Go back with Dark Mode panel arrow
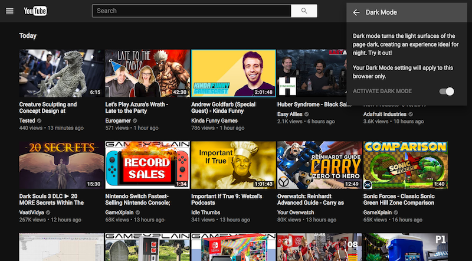Viewport: 472px width, 261px height. [x=356, y=12]
